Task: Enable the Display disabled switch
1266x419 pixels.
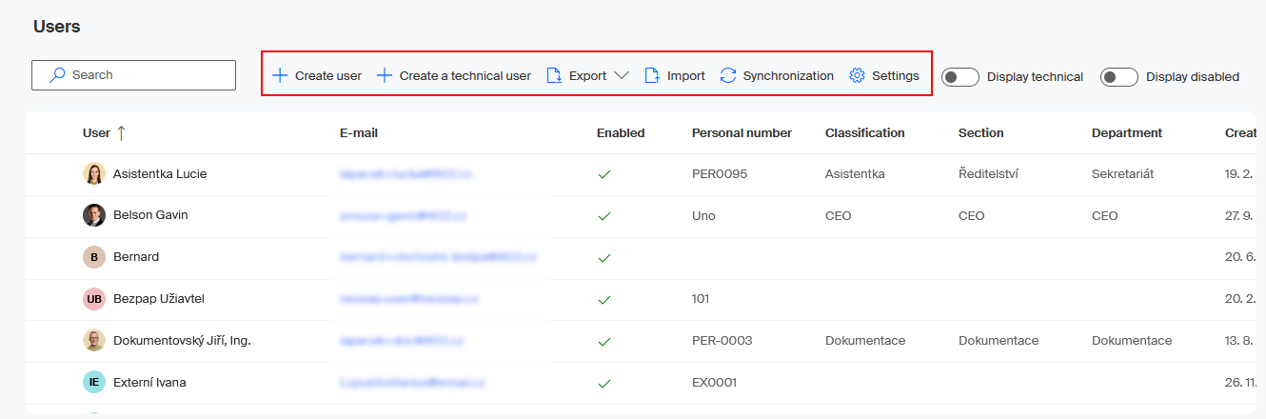Action: click(x=1118, y=77)
